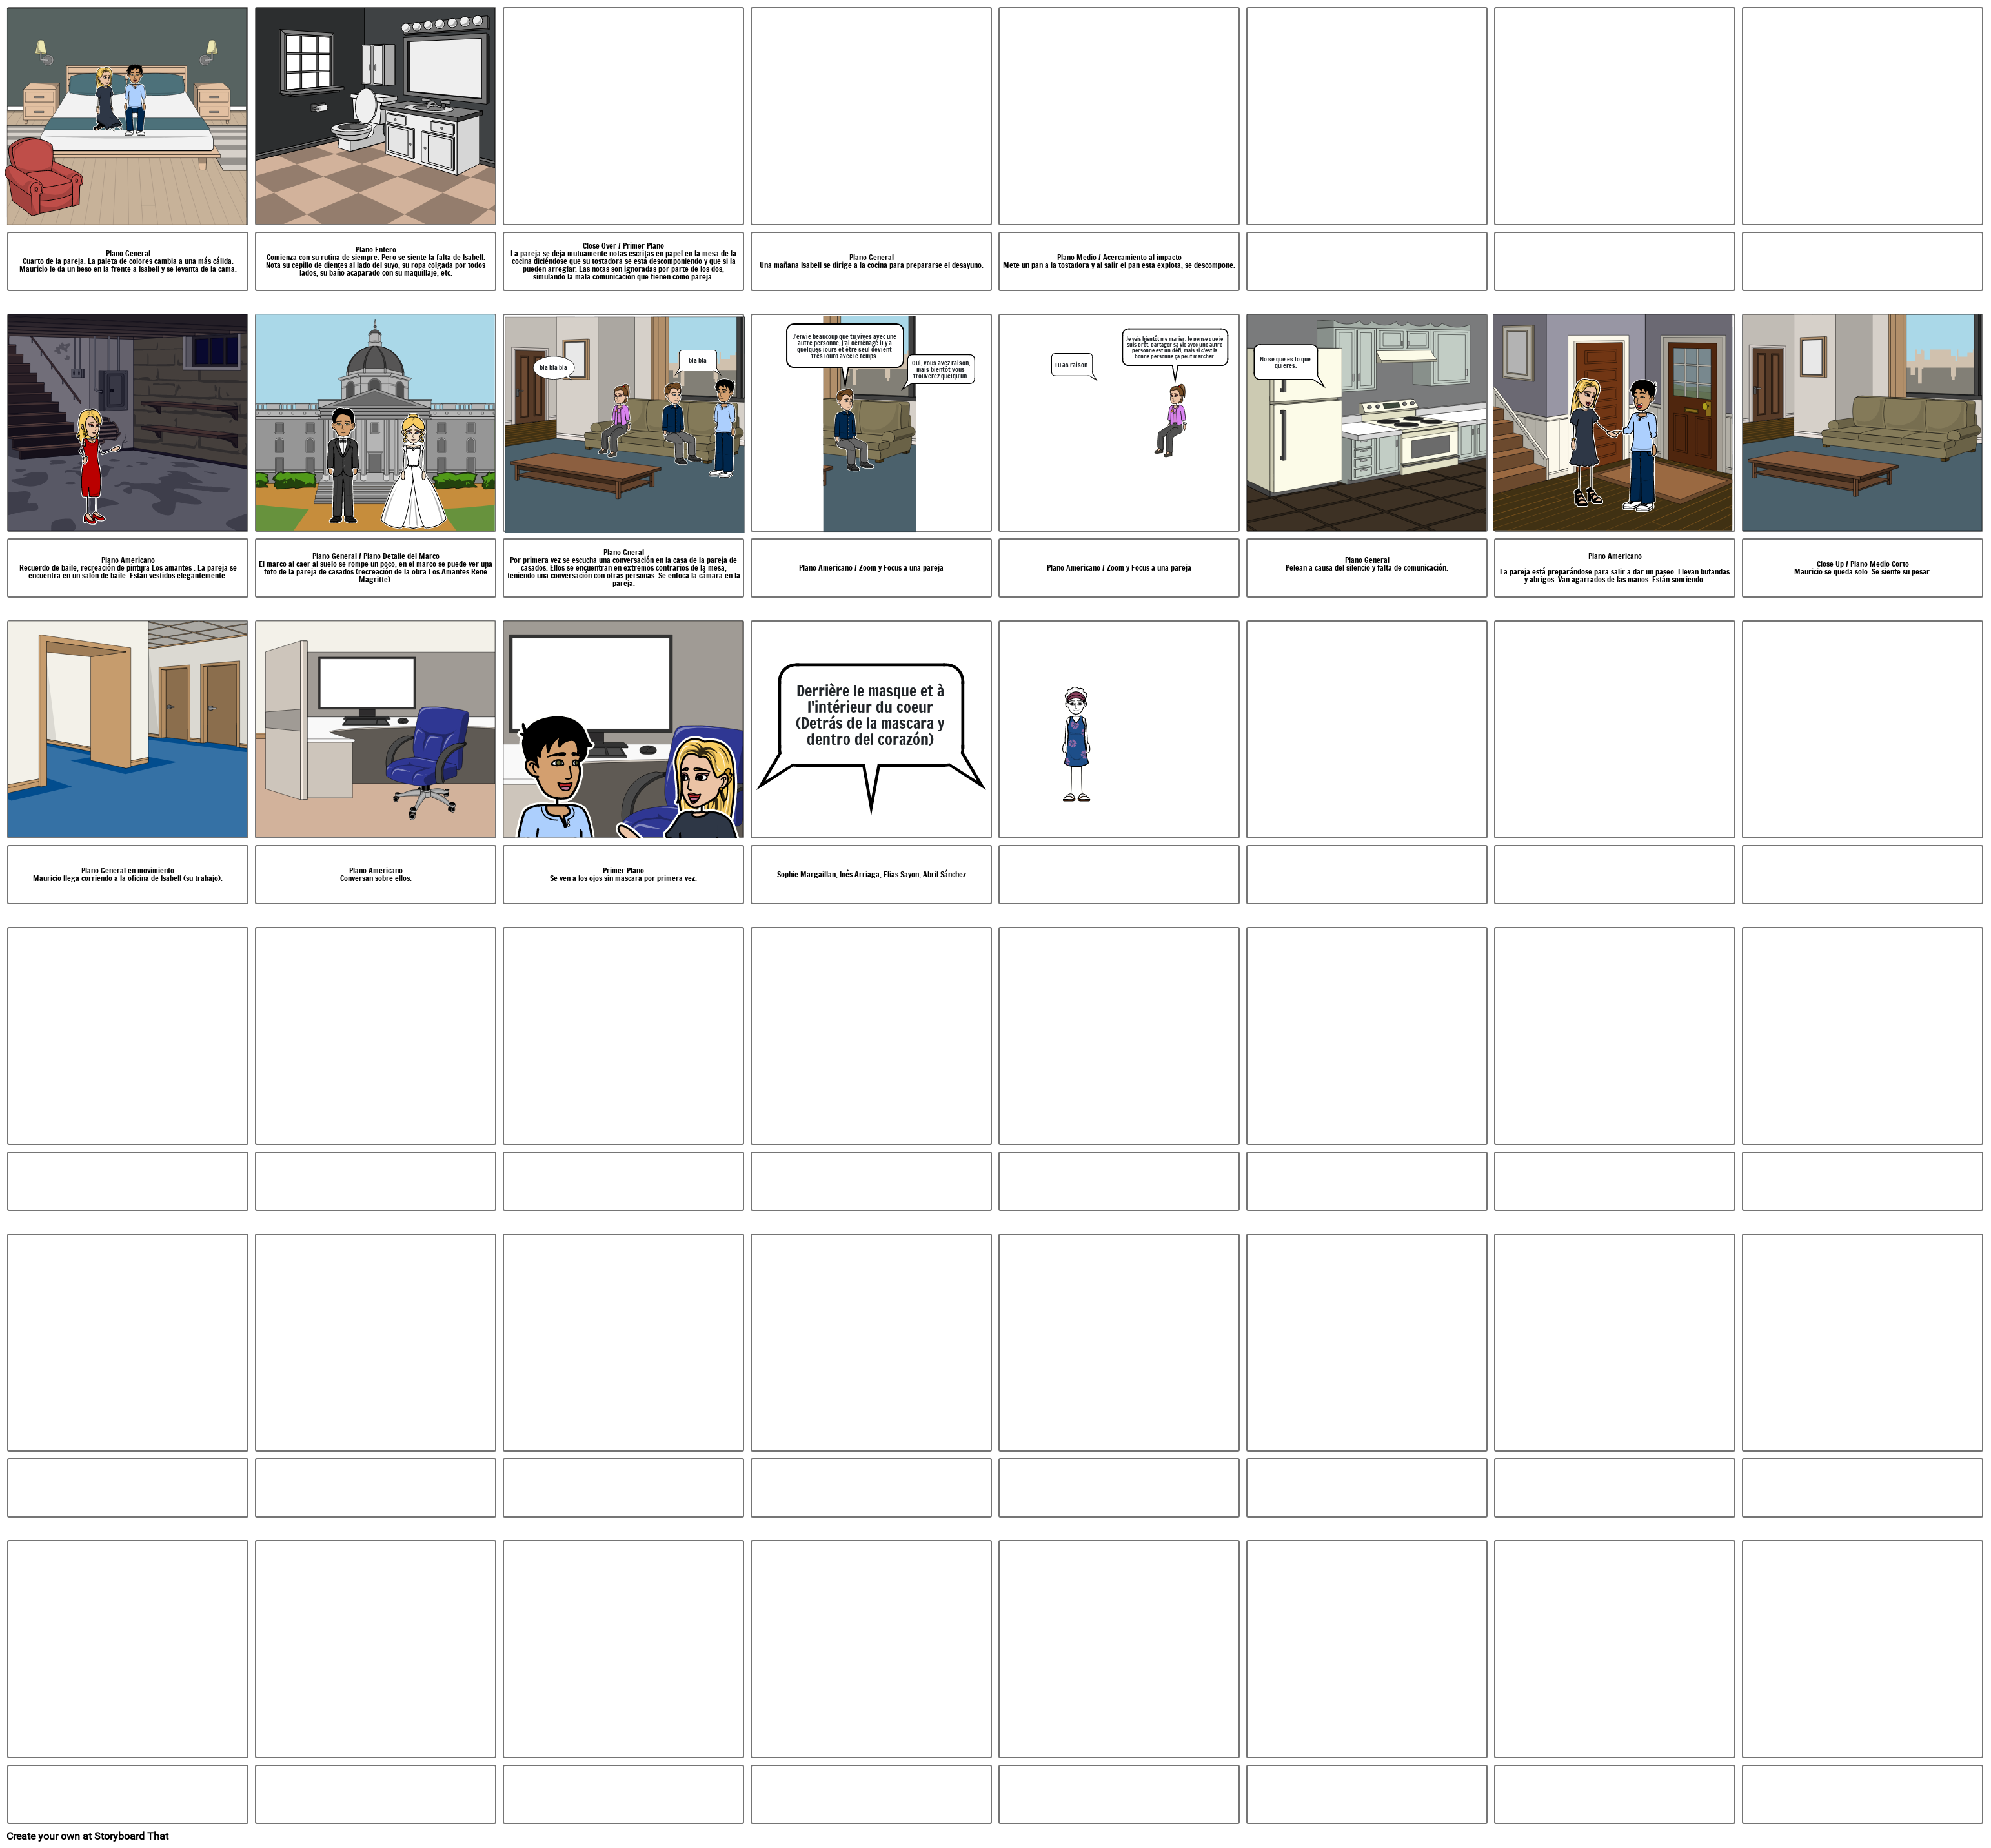Click the 'J'envie beaucoup que tu vives' speech bubble
The height and width of the screenshot is (1848, 1991).
[x=845, y=347]
